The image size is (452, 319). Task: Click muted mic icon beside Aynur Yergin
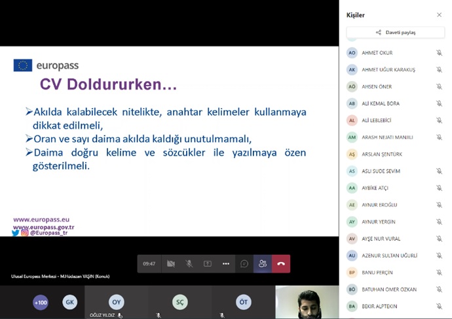439,222
